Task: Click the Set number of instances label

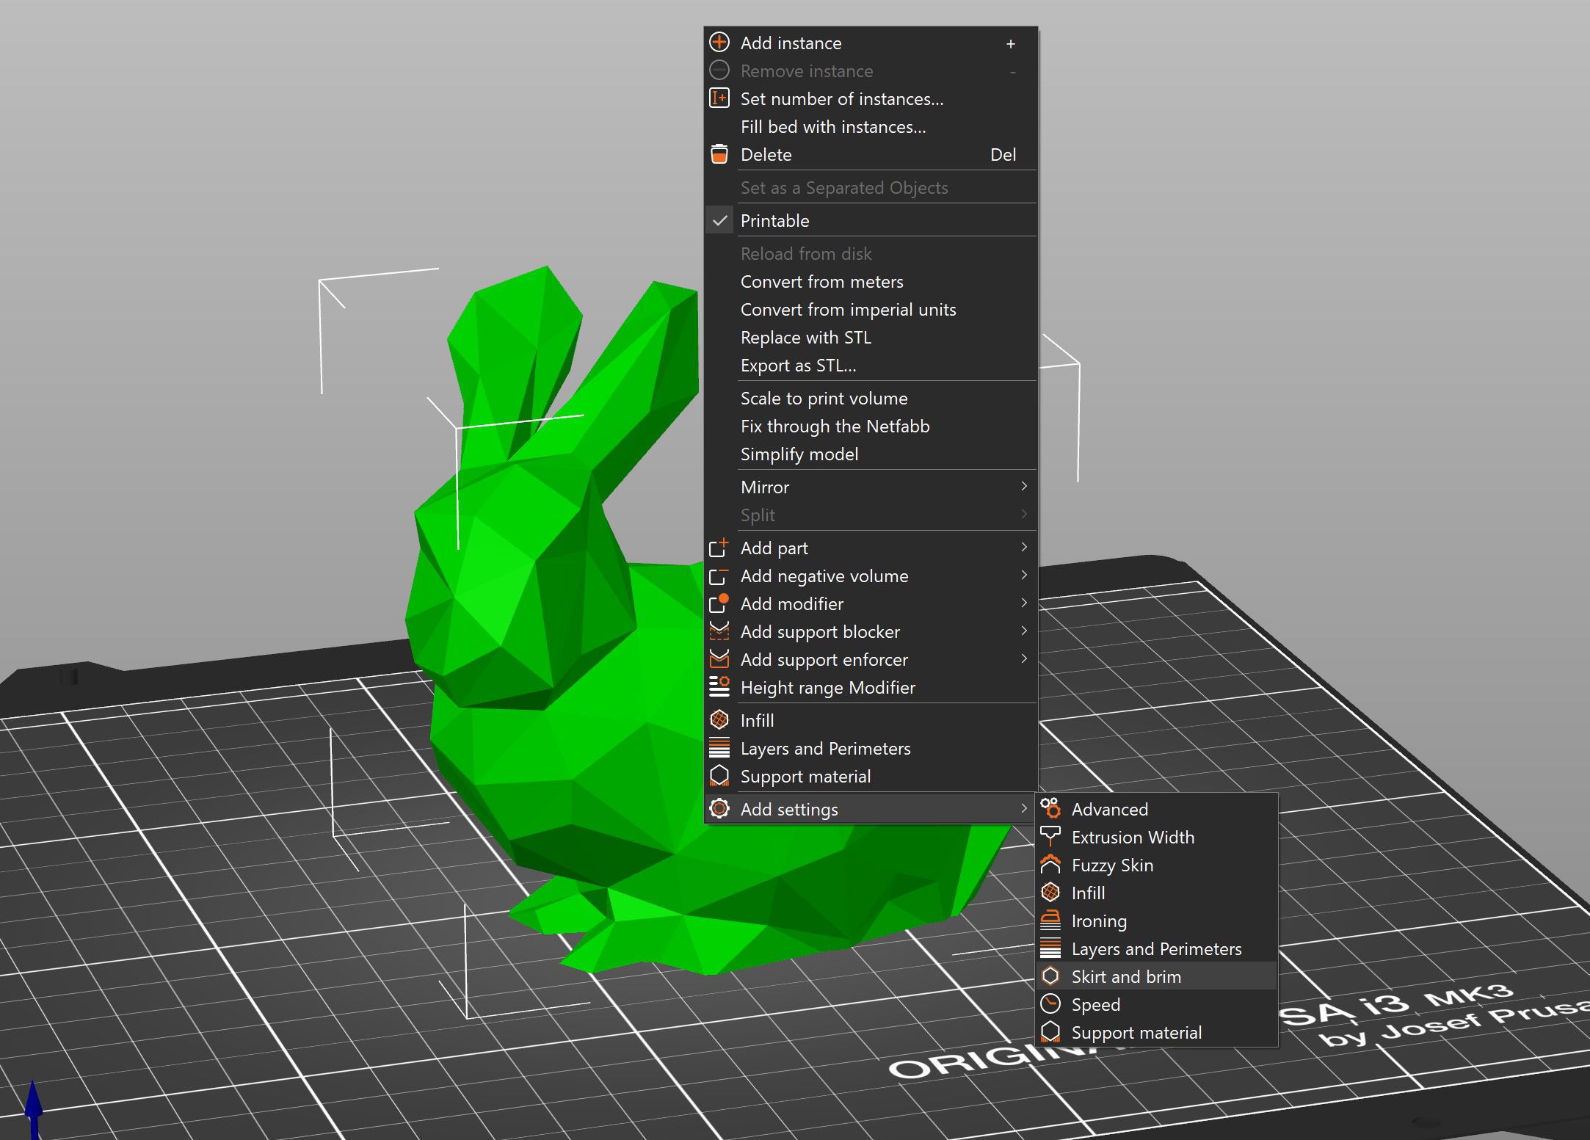Action: point(842,99)
